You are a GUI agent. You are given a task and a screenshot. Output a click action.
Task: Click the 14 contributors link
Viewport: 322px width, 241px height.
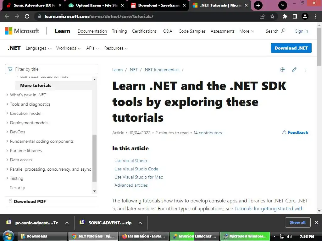click(208, 133)
